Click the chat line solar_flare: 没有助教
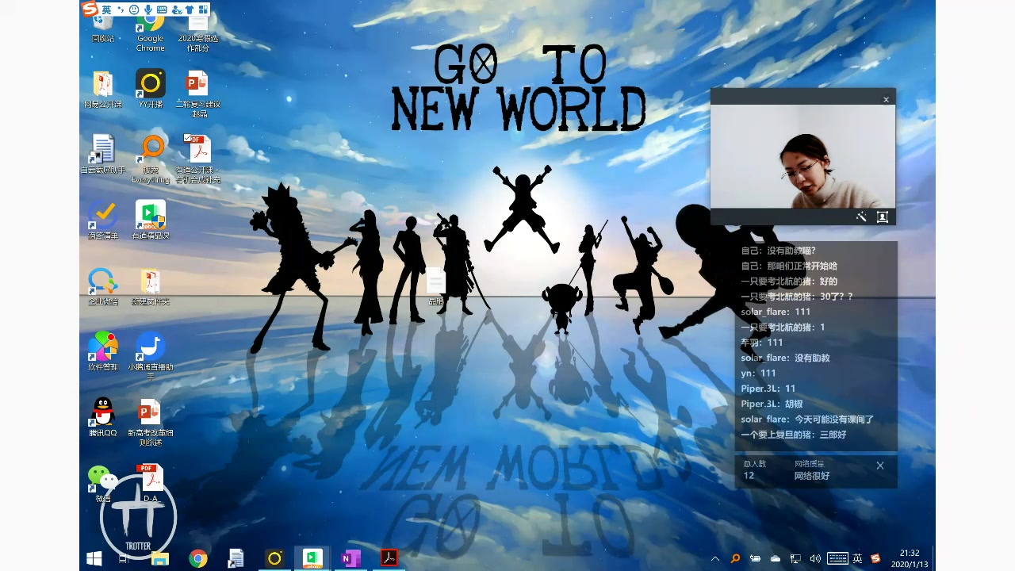This screenshot has width=1015, height=571. (x=785, y=358)
